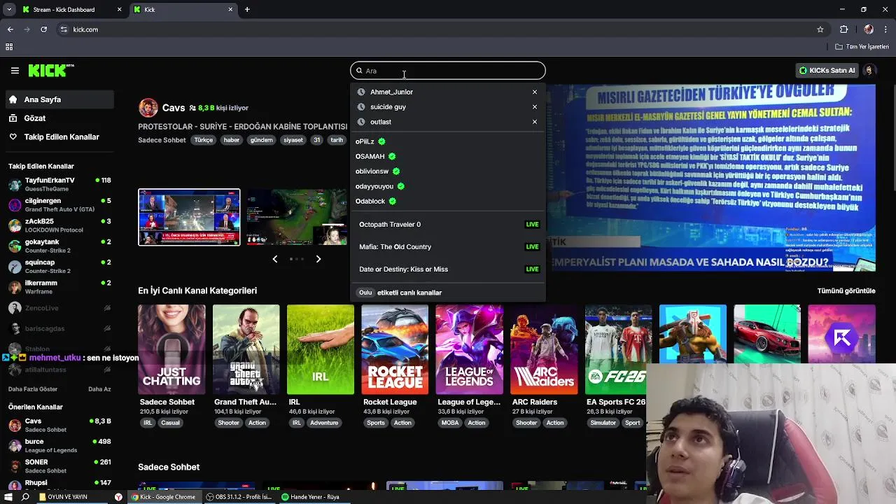Open ilkerramm followed channel

click(x=59, y=286)
